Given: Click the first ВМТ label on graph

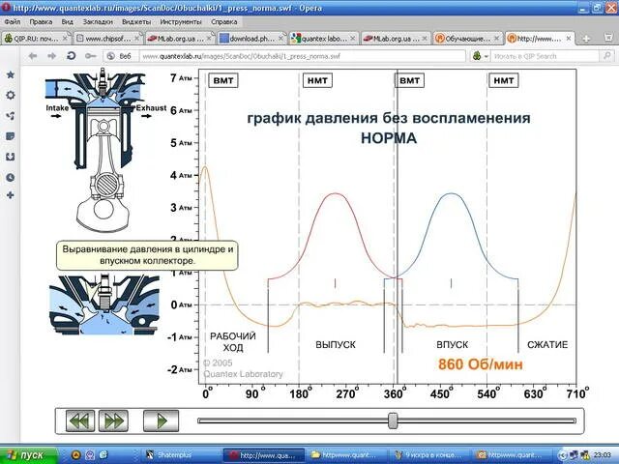Looking at the screenshot, I should [223, 80].
